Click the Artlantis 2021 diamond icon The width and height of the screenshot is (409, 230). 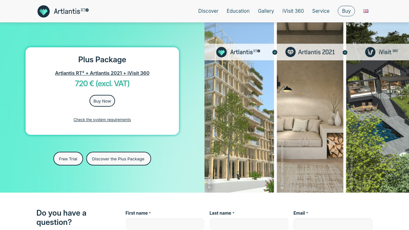290,52
